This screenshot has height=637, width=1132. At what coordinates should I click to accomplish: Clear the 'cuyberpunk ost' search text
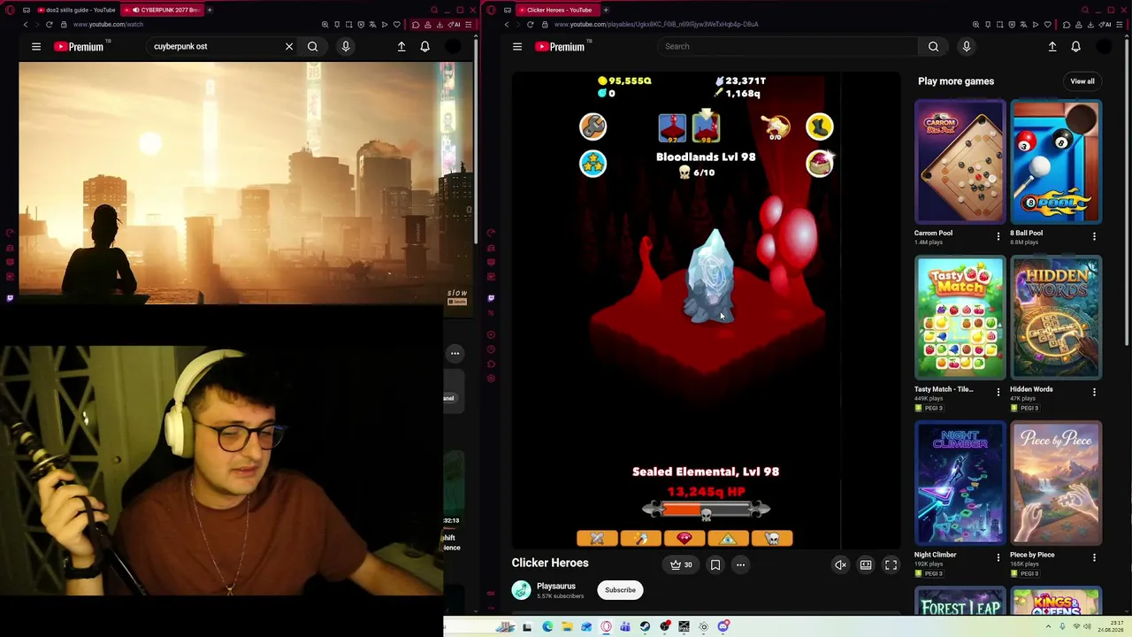coord(289,46)
